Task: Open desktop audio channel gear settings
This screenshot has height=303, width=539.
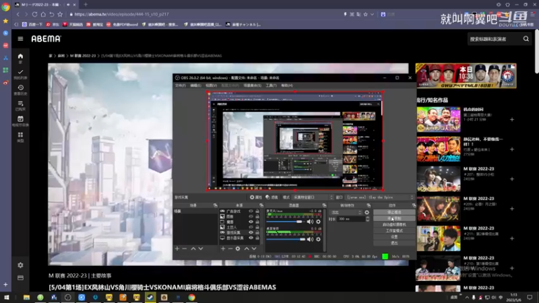Action: pos(318,239)
